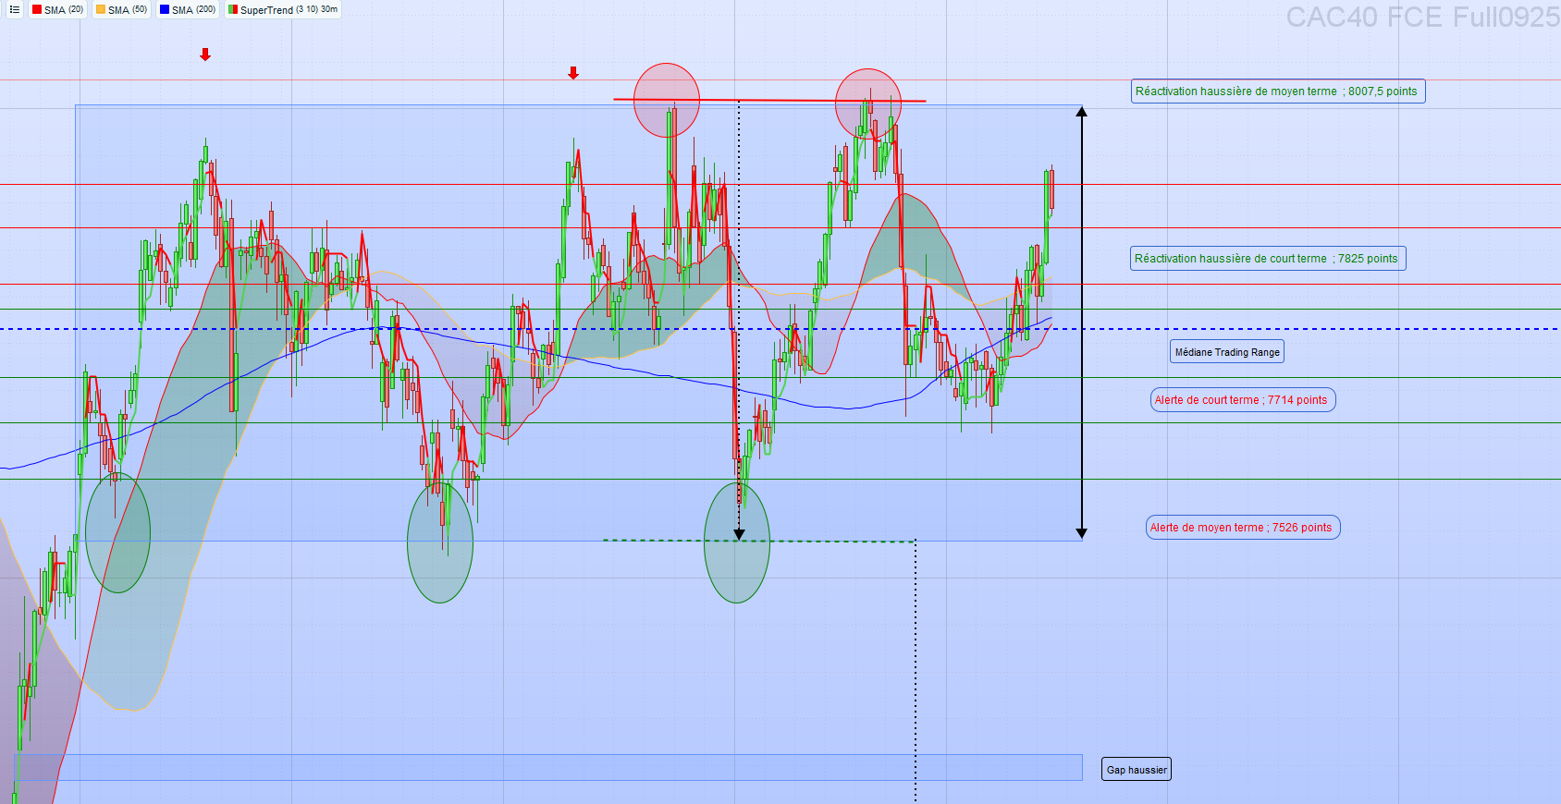
Task: Click the middle green ellipse marker
Action: click(440, 542)
